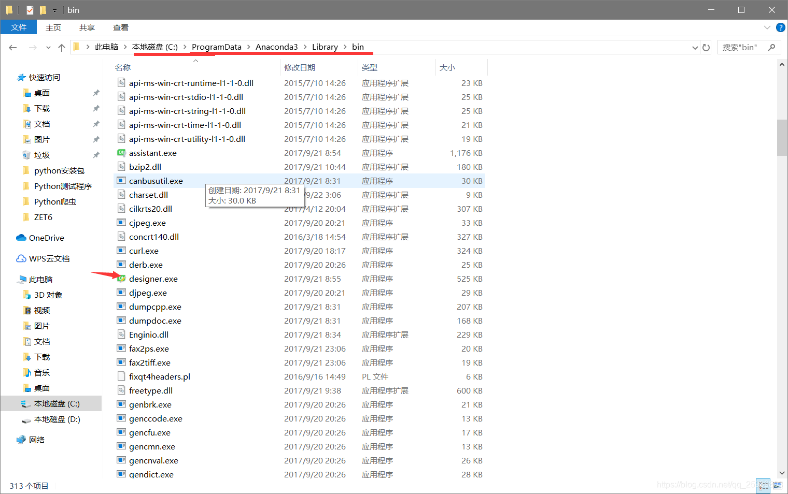
Task: Open the recent locations dropdown arrow
Action: tap(48, 48)
